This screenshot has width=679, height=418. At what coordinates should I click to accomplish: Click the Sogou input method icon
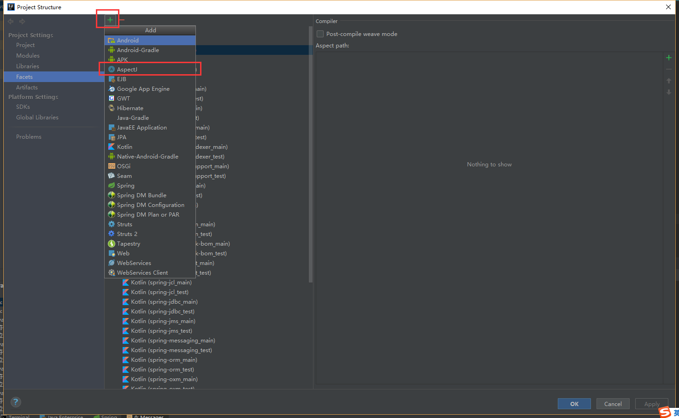pos(665,412)
